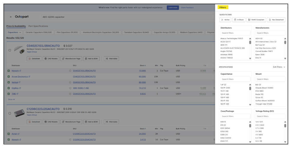Toggle the RoHS Compliant quick filter
The image size is (291, 147).
(x=256, y=20)
